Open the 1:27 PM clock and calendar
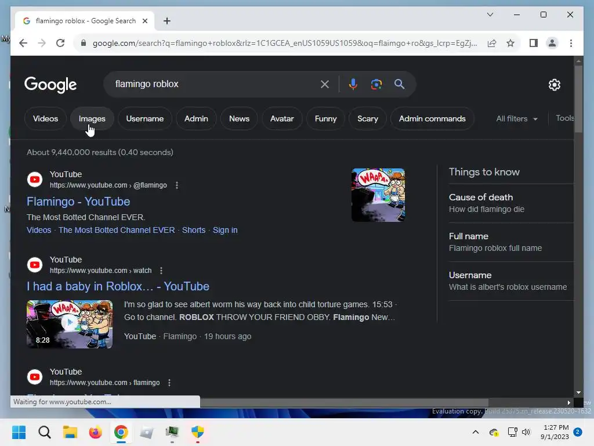 [x=555, y=432]
